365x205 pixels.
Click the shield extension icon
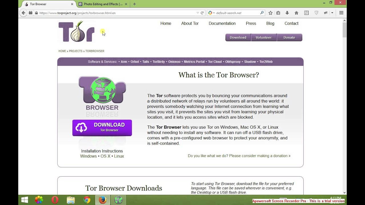point(316,13)
